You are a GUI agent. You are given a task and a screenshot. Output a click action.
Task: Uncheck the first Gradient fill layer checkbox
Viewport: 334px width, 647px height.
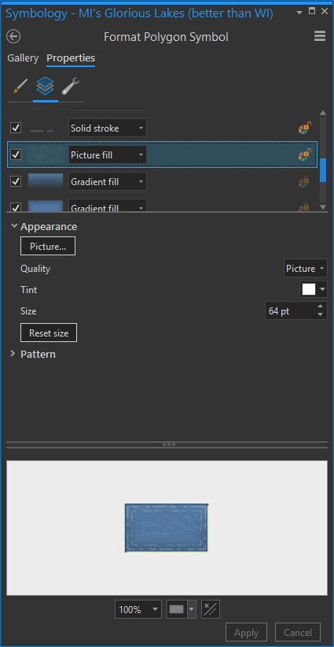click(x=16, y=181)
